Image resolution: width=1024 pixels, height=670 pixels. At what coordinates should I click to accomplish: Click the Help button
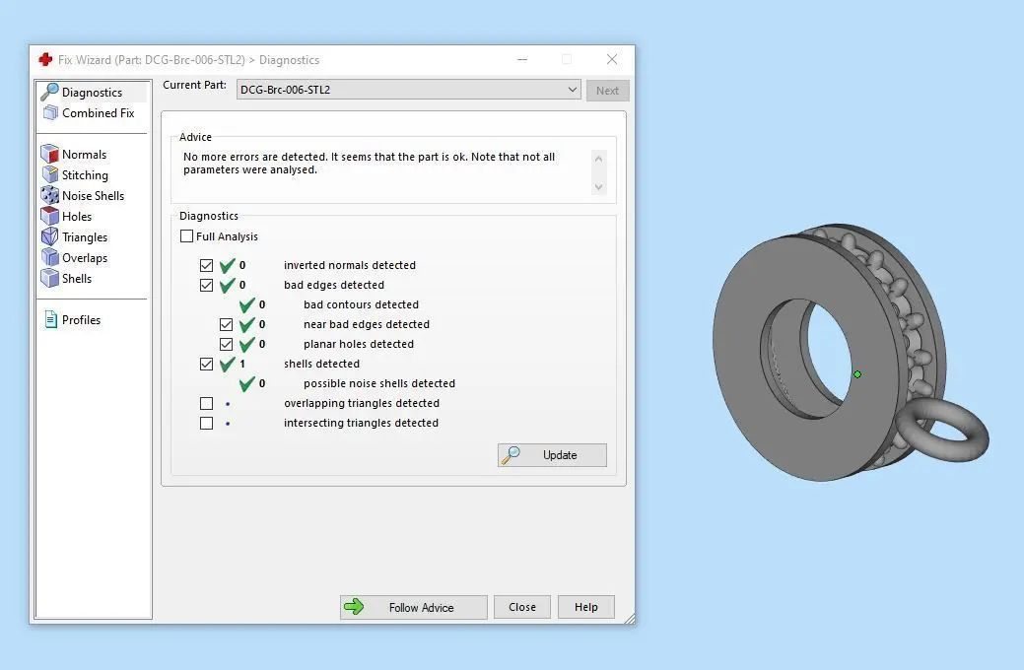[585, 607]
